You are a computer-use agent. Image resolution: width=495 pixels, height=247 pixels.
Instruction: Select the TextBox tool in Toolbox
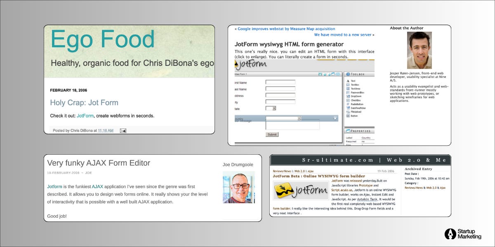pos(352,85)
